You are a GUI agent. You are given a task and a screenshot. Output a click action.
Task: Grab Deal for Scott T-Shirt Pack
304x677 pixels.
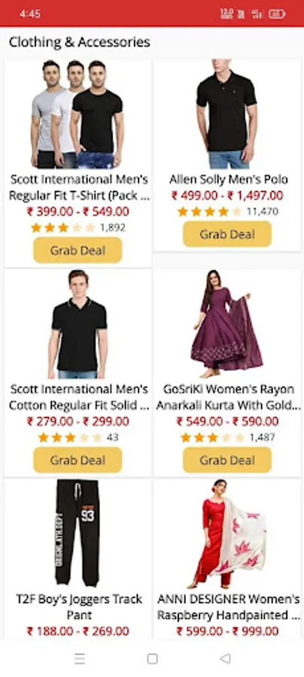click(78, 250)
